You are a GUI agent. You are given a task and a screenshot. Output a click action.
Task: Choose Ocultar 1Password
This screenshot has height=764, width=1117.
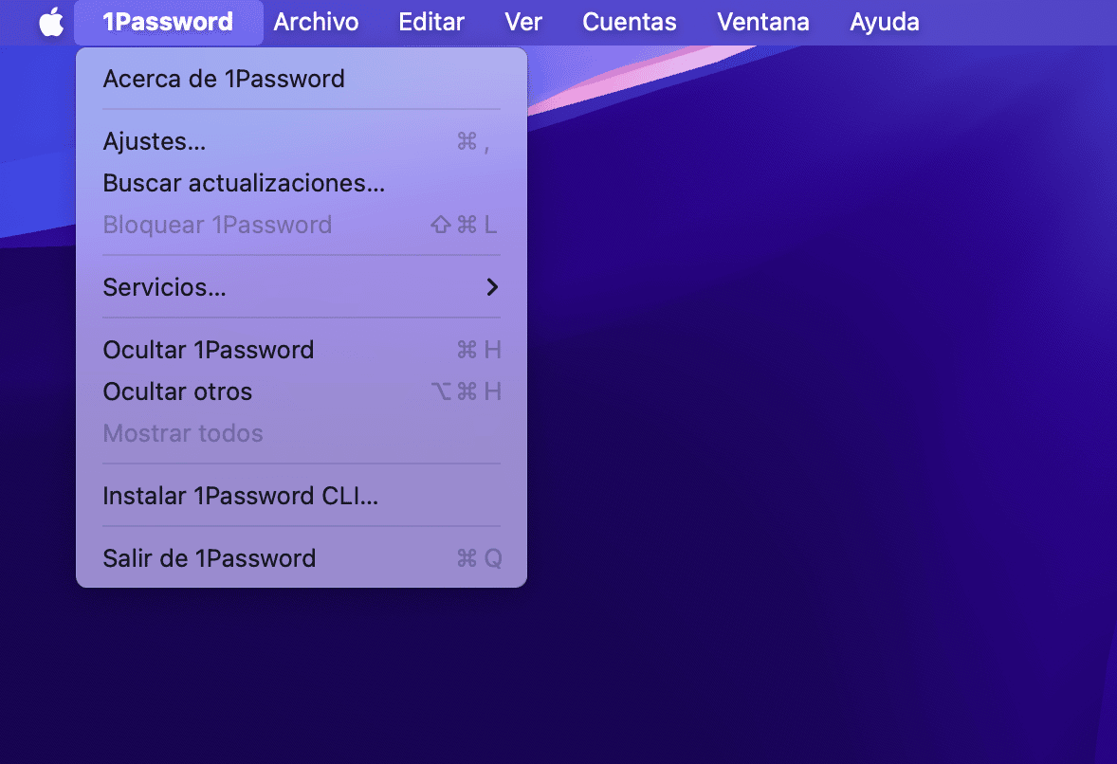click(x=302, y=351)
